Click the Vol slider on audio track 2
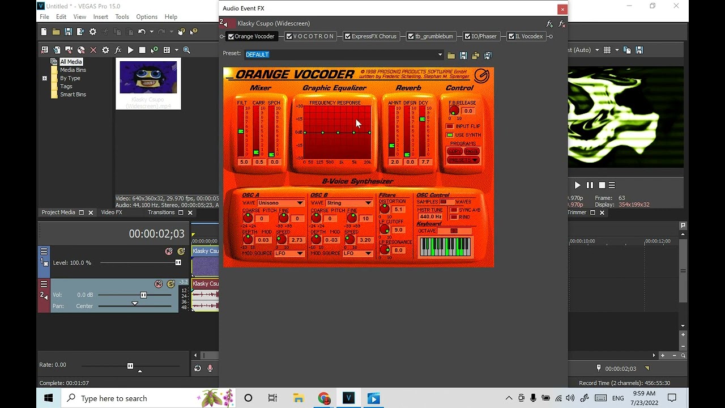This screenshot has height=408, width=725. pos(143,295)
